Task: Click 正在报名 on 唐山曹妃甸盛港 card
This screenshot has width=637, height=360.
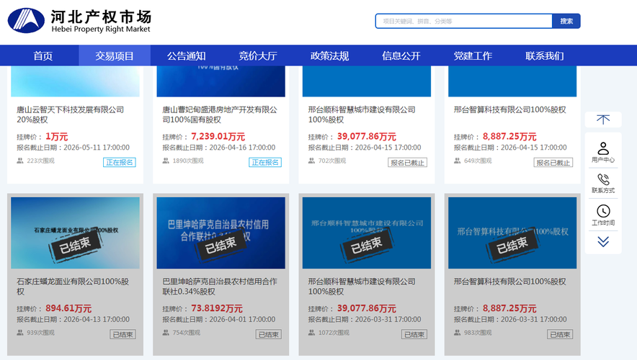Action: (x=265, y=162)
